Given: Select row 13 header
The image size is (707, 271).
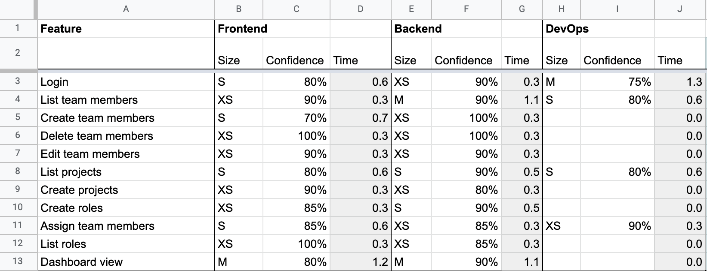Looking at the screenshot, I should point(17,262).
